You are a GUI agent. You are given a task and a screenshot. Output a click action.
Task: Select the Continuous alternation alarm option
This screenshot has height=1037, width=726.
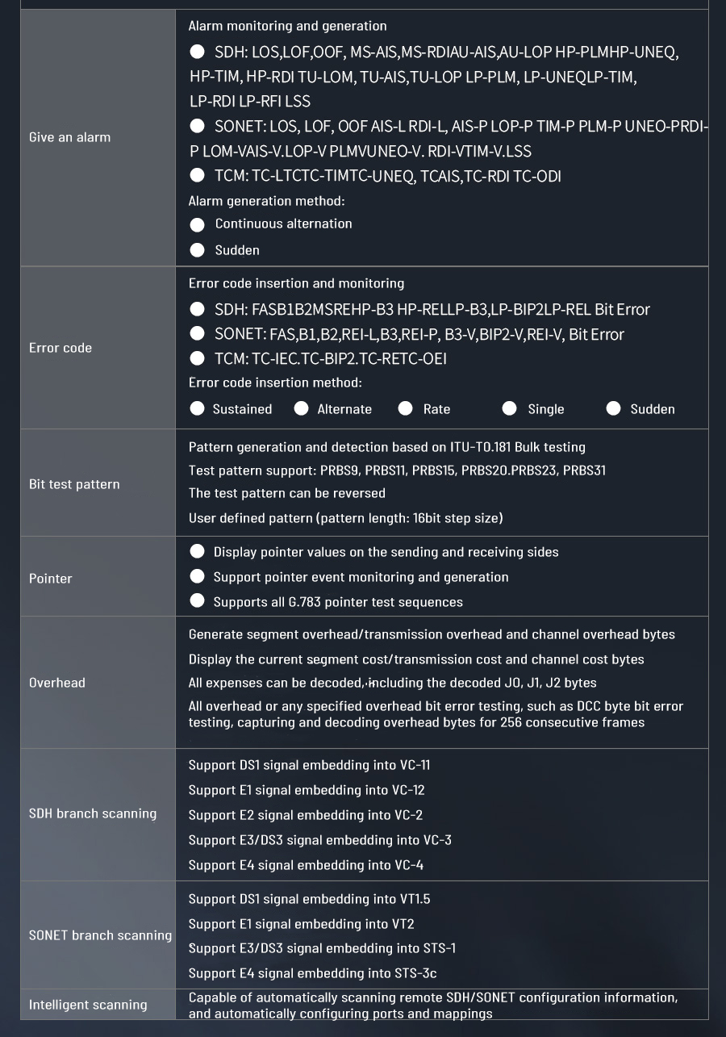coord(197,224)
